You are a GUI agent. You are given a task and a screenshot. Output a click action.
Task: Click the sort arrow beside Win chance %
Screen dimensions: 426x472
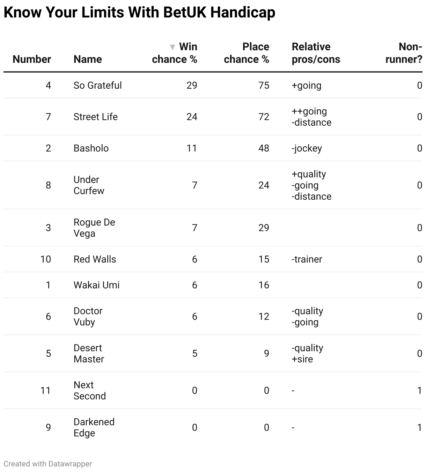(x=172, y=47)
